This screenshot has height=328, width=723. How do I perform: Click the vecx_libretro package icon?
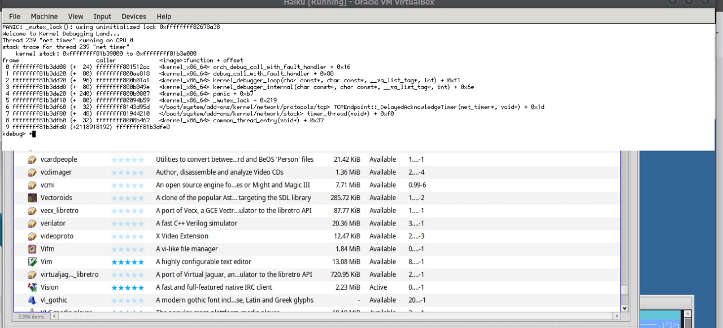coord(32,211)
